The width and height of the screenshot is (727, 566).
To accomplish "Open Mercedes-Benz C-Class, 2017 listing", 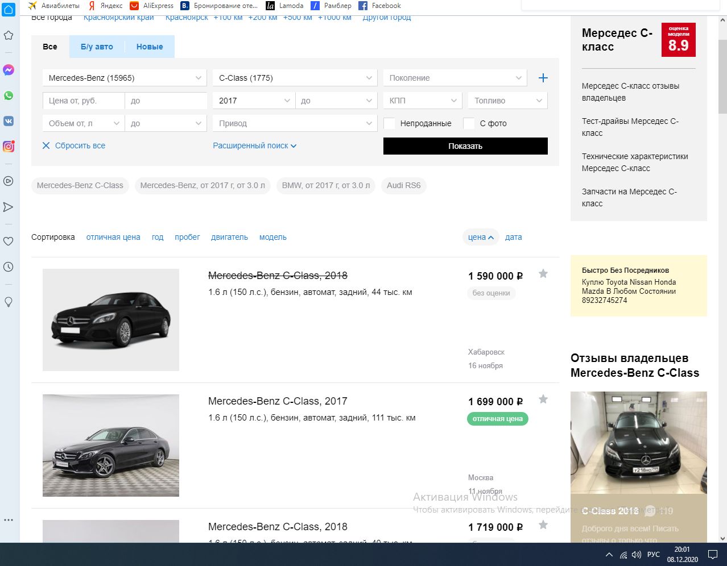I will [x=278, y=401].
